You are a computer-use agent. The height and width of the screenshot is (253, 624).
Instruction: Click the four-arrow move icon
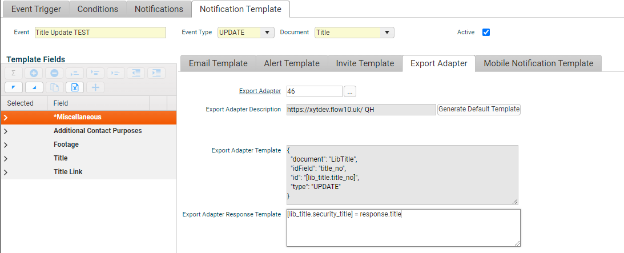[x=95, y=87]
